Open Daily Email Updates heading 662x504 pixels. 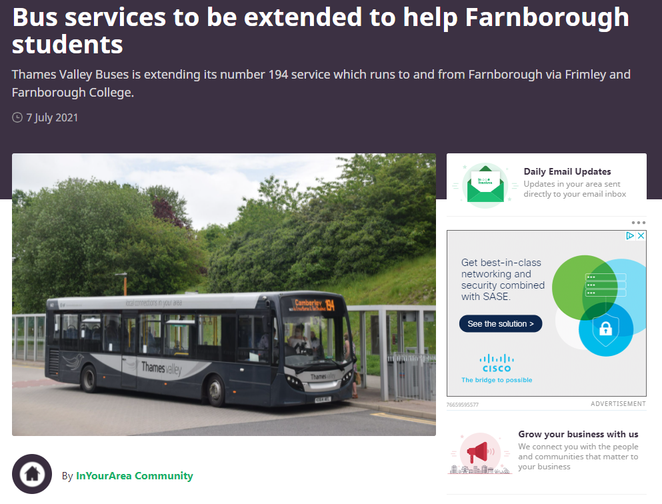[567, 171]
